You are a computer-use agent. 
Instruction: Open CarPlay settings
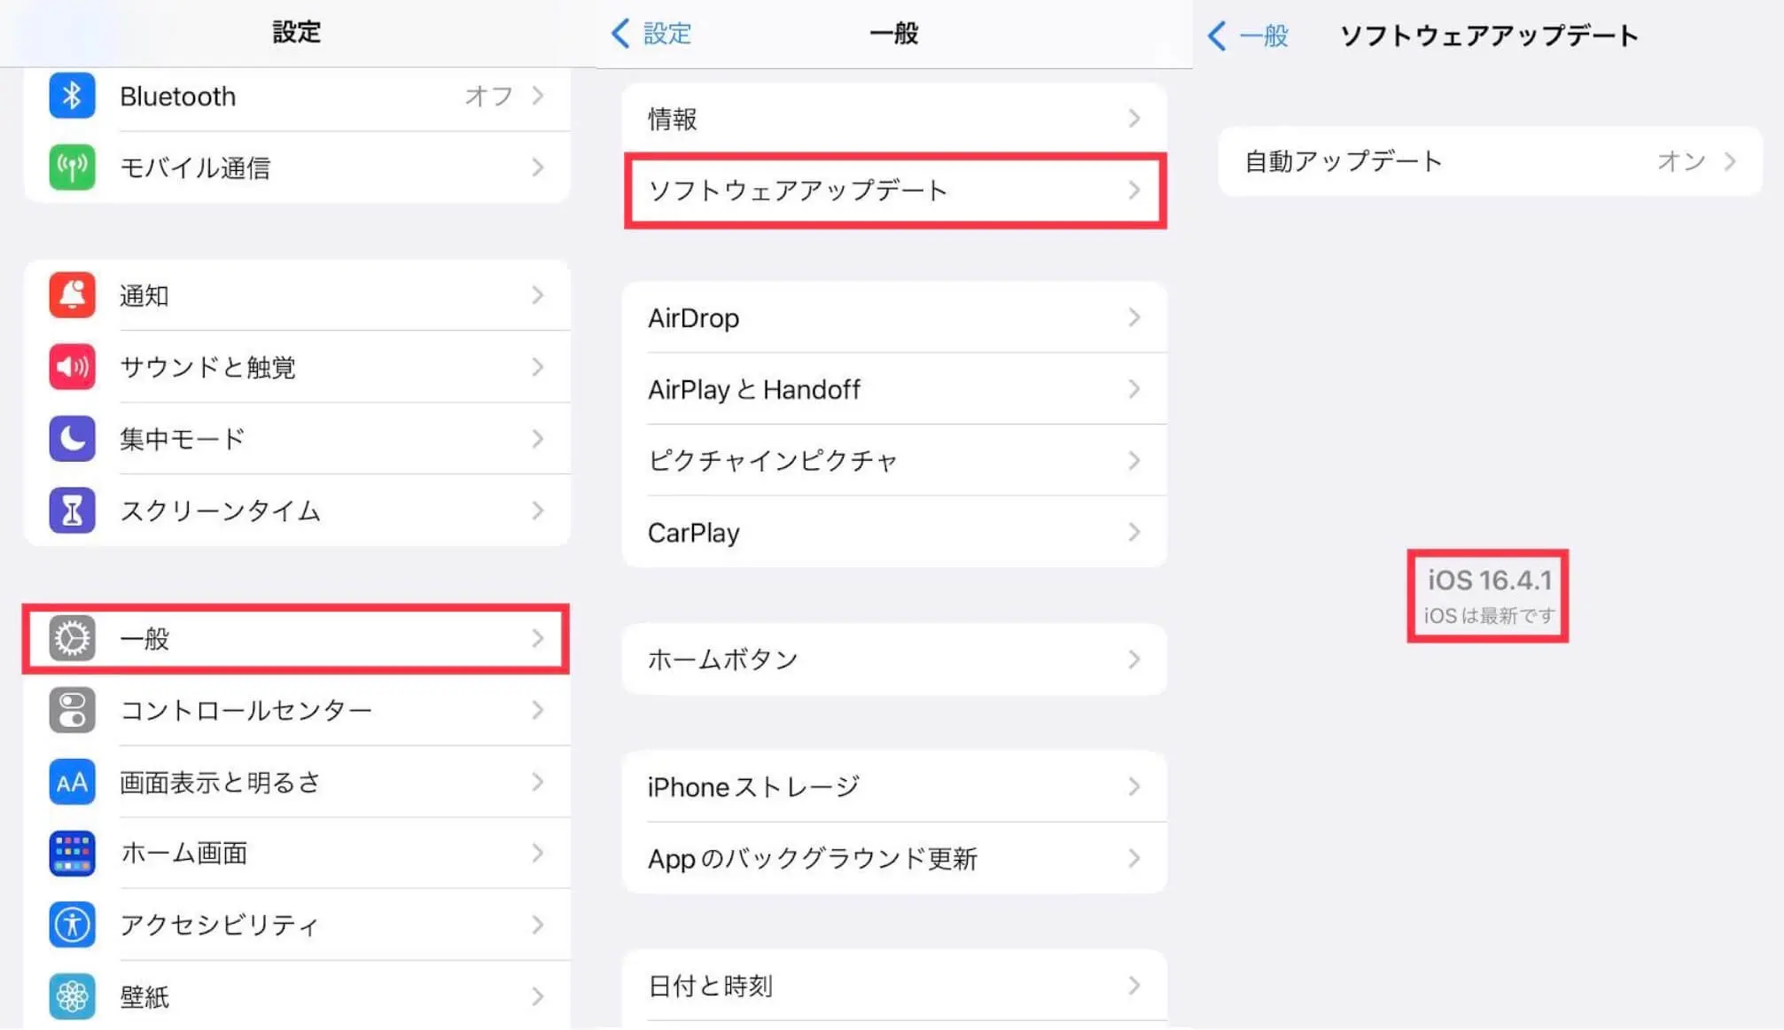[891, 531]
